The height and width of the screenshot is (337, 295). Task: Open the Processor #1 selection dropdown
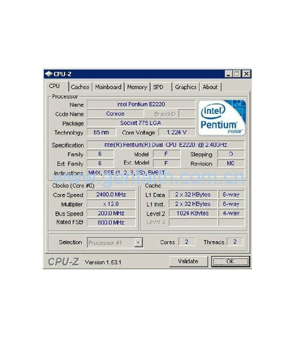click(x=115, y=243)
